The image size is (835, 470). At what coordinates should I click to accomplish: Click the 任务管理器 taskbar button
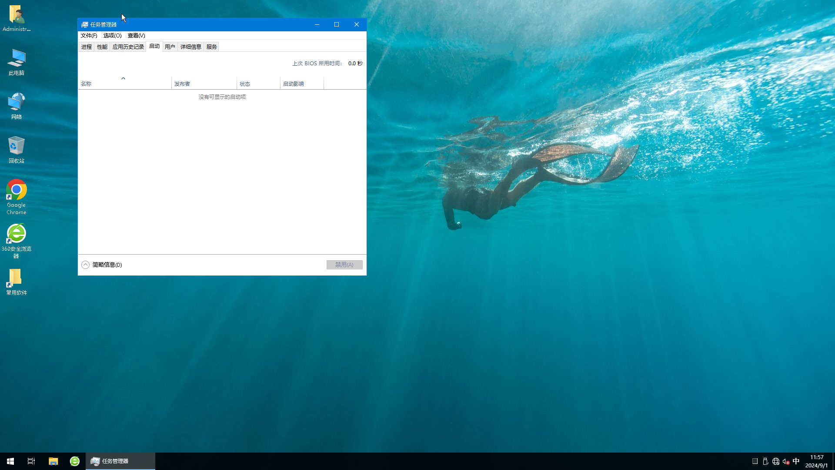tap(120, 461)
